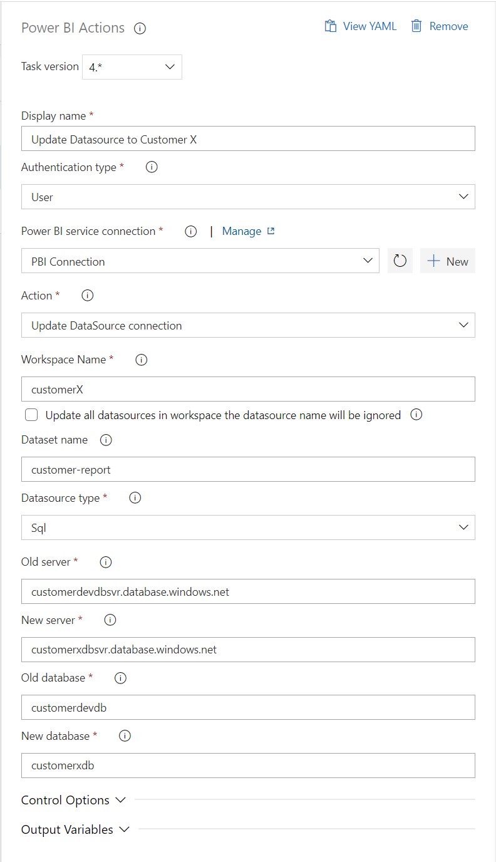
Task: Open the Action dropdown showing Update DataSource connection
Action: pyautogui.click(x=248, y=326)
